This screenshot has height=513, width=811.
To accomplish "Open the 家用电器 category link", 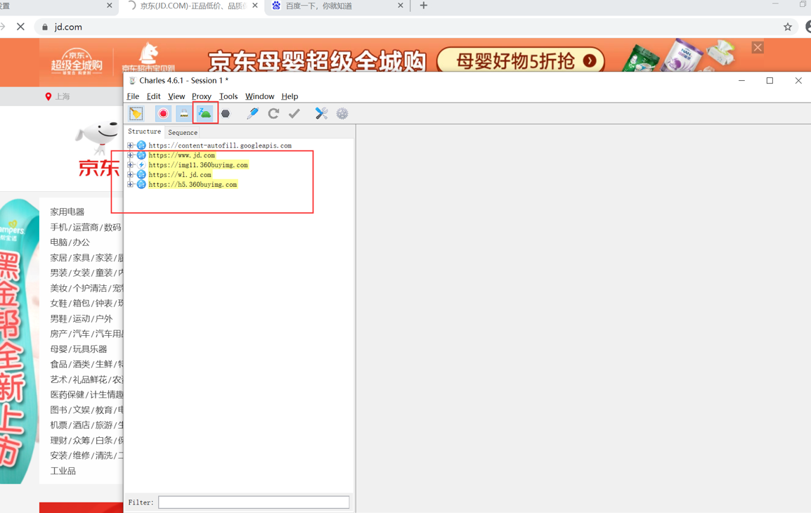I will pyautogui.click(x=67, y=212).
